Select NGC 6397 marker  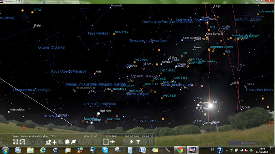[134, 62]
